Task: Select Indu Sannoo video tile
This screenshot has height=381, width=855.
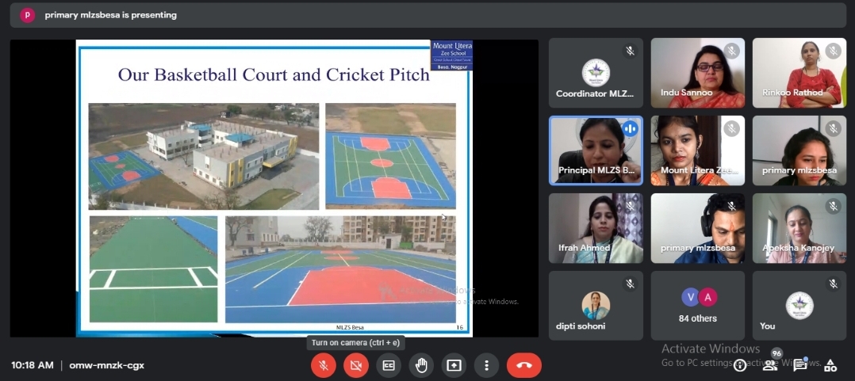Action: (697, 73)
